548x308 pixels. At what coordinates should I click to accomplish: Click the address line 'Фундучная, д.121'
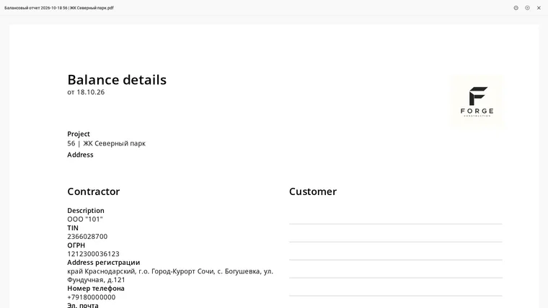tap(96, 280)
